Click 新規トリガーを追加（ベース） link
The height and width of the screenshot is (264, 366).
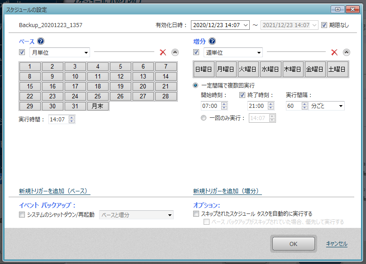pos(54,191)
